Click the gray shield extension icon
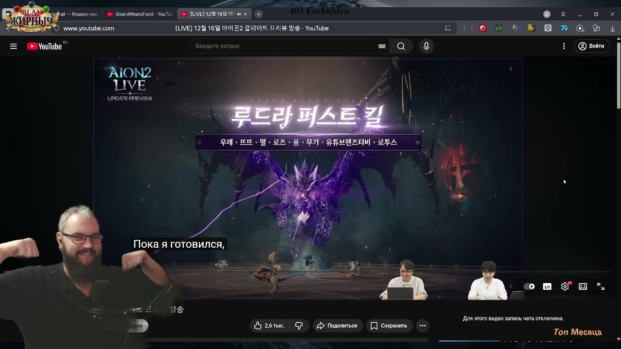Image resolution: width=621 pixels, height=349 pixels. coord(548,28)
